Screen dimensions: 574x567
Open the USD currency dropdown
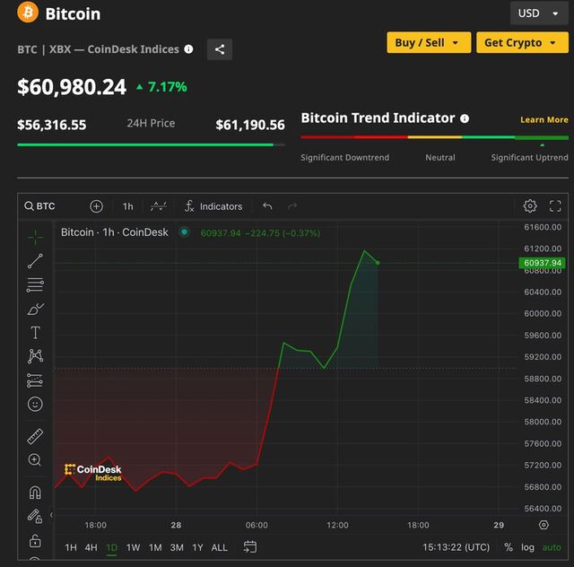coord(538,13)
